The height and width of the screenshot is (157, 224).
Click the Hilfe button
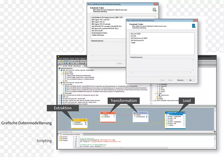[190, 80]
